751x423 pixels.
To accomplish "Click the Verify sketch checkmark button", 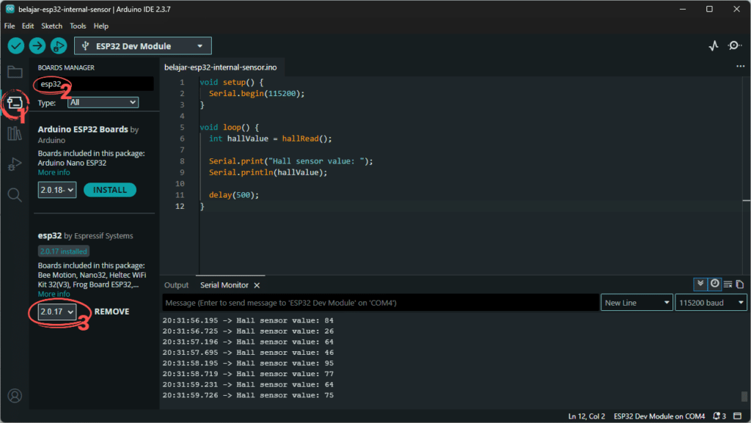I will tap(16, 45).
